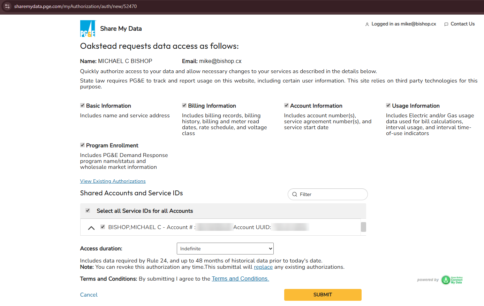
Task: Toggle the Program Enrollment checkbox
Action: pyautogui.click(x=82, y=145)
